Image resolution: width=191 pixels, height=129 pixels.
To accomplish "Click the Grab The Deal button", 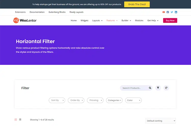I will (137, 4).
